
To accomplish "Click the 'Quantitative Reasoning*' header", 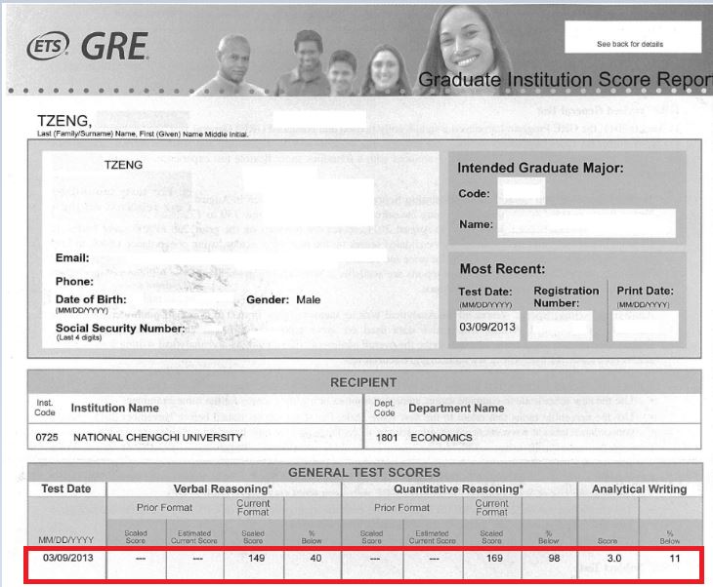I will coord(458,489).
